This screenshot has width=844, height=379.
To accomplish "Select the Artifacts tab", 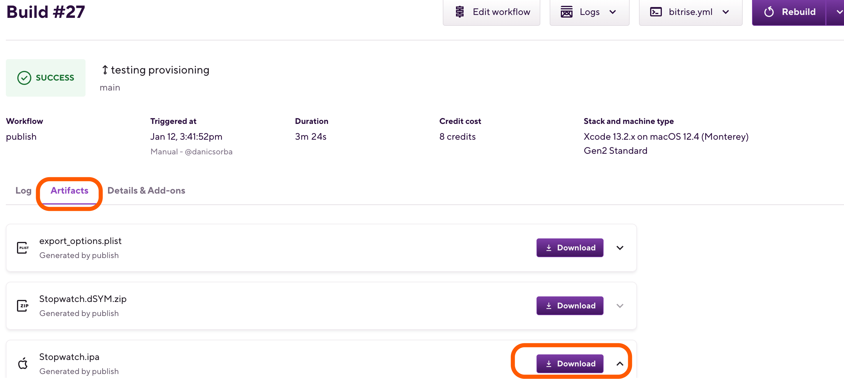I will pyautogui.click(x=69, y=190).
